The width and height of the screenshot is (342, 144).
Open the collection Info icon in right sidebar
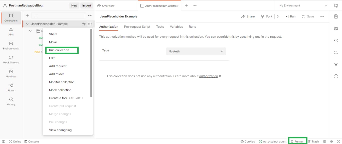336,76
